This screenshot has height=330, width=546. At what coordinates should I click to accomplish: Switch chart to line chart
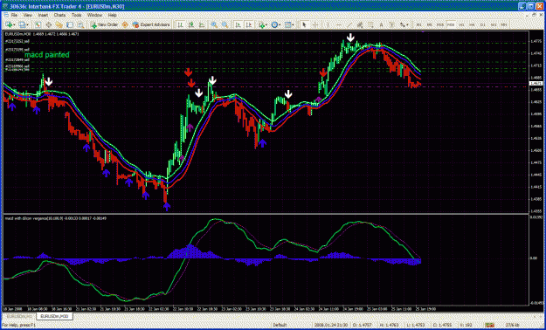[202, 24]
